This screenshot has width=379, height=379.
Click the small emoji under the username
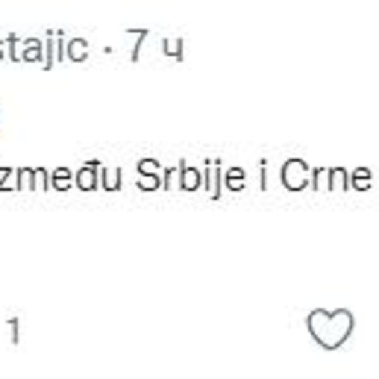[x=4, y=114]
